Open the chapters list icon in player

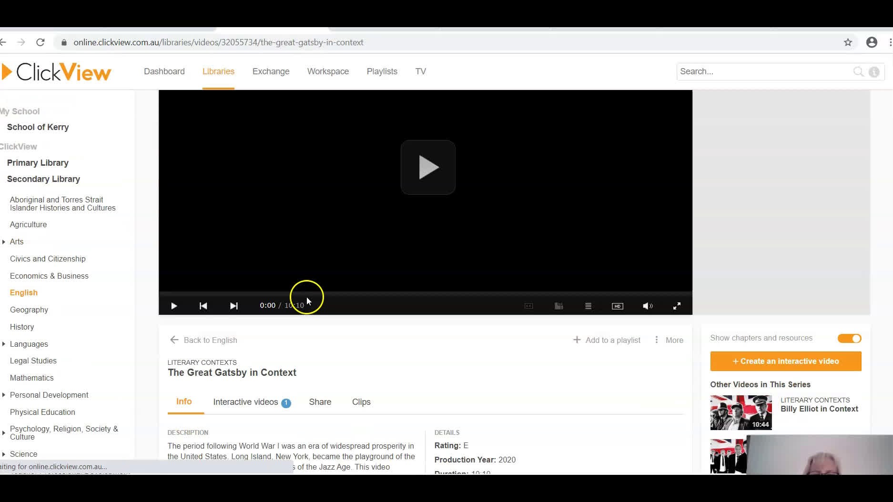point(588,306)
